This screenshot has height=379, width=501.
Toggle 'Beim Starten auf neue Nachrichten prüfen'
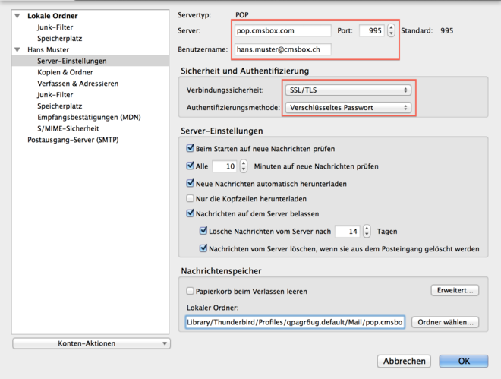191,149
